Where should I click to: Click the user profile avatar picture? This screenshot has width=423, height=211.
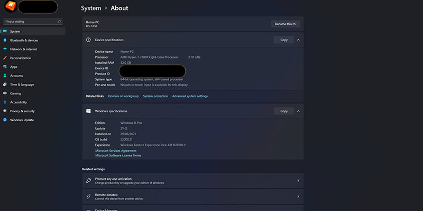[x=11, y=6]
